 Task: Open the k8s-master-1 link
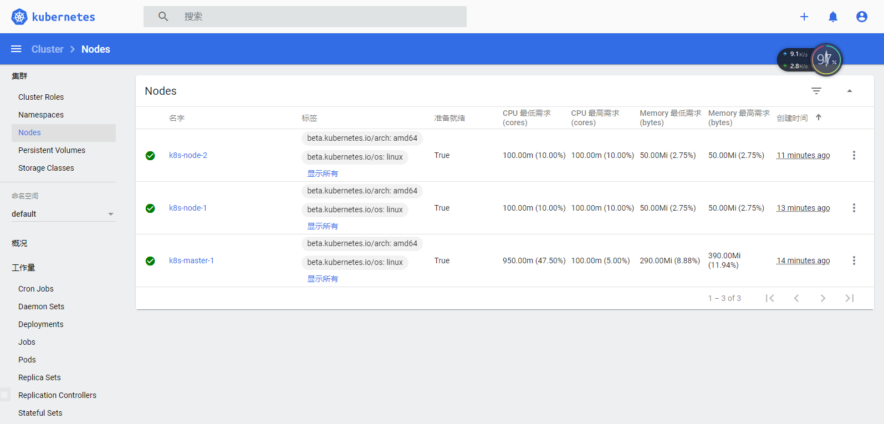pyautogui.click(x=191, y=260)
